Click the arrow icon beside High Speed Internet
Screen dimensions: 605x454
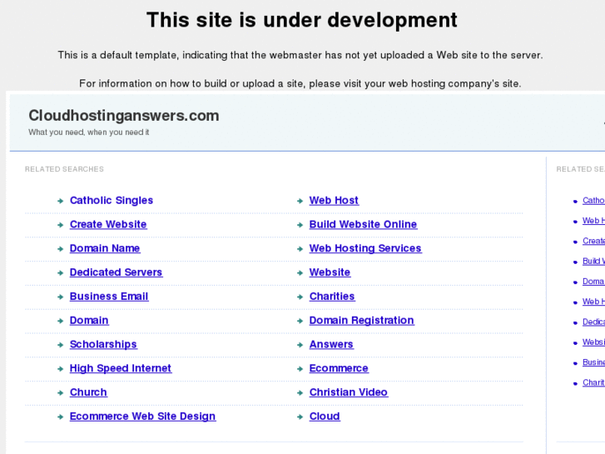pyautogui.click(x=60, y=368)
